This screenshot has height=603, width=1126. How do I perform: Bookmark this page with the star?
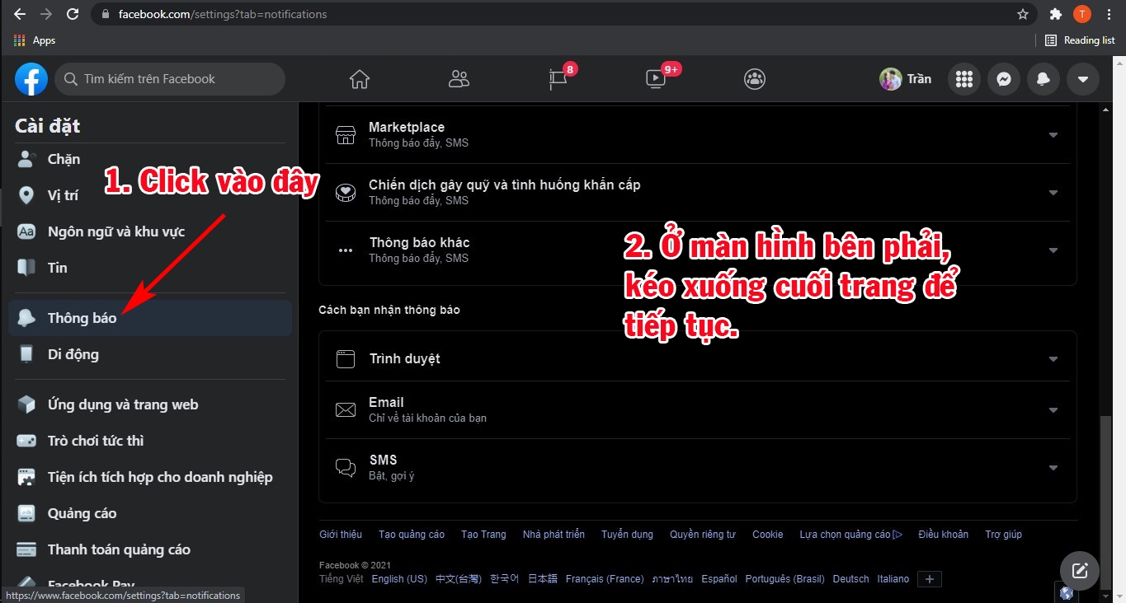coord(1023,14)
